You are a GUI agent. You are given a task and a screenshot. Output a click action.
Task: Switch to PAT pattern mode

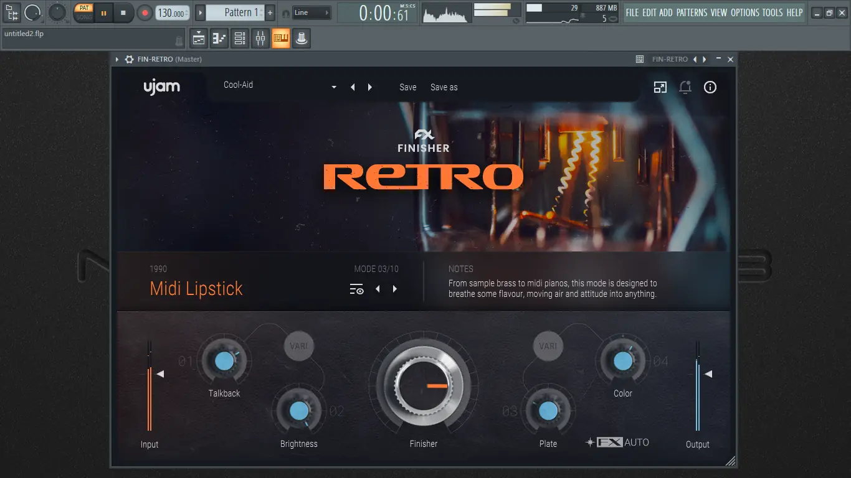click(84, 7)
